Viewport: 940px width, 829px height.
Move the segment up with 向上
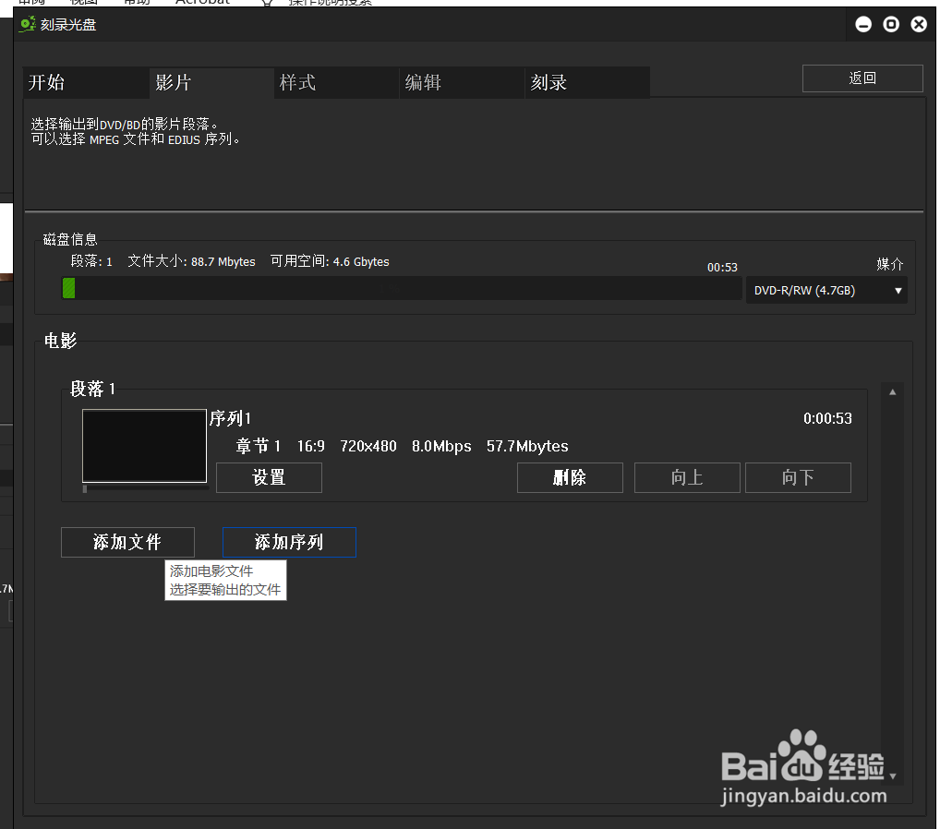click(x=687, y=477)
